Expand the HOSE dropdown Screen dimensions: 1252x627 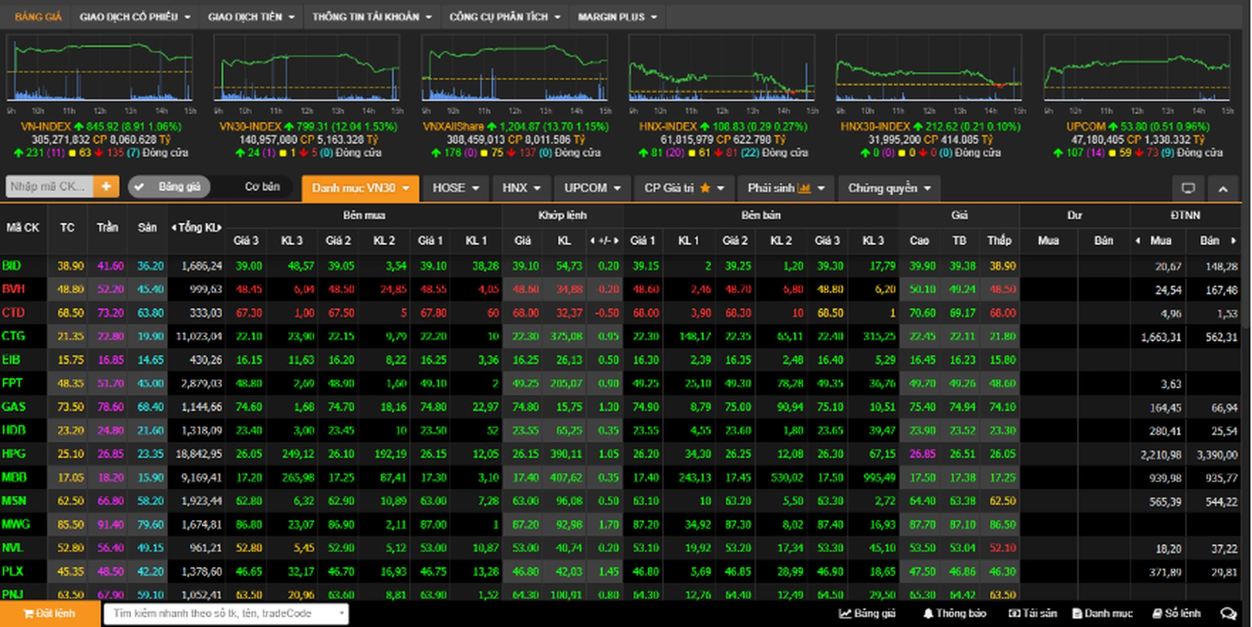(x=456, y=188)
